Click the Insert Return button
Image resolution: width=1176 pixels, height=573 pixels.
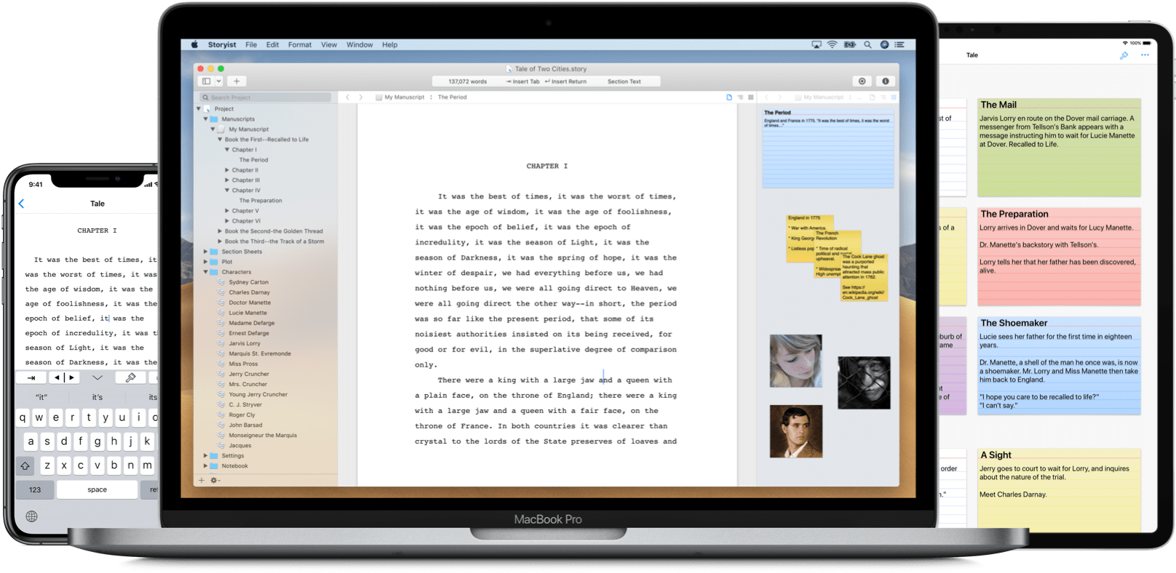(x=565, y=81)
